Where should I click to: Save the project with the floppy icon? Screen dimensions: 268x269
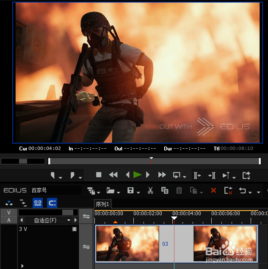click(x=130, y=191)
